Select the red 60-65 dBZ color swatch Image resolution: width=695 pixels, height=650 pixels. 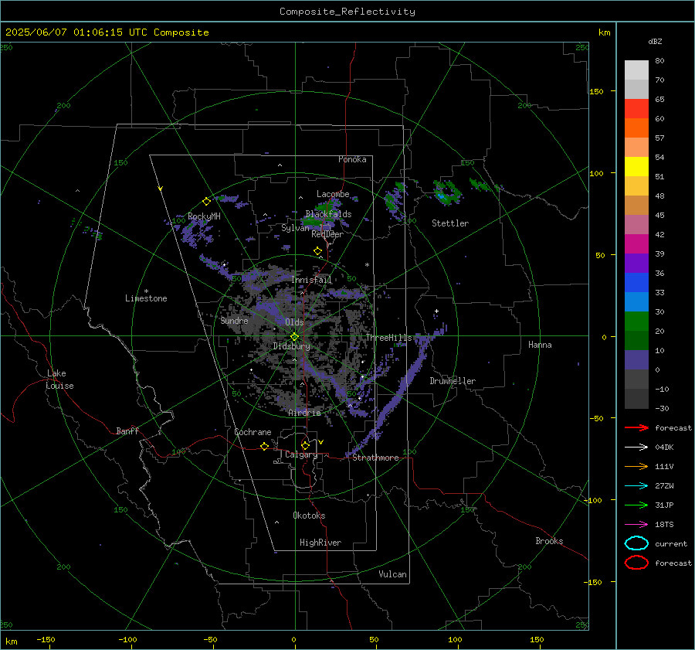pos(636,109)
